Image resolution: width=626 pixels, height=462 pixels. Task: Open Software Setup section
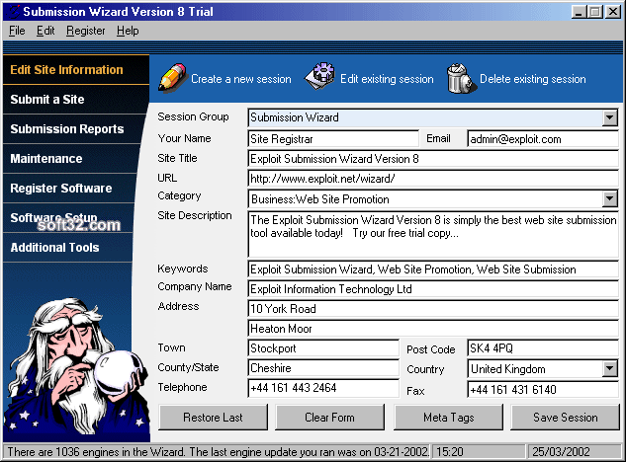click(68, 217)
